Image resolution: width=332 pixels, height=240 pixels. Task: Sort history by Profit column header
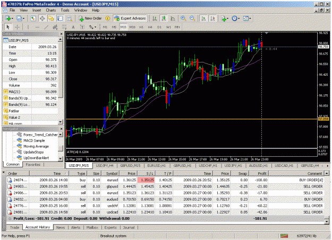(x=259, y=173)
